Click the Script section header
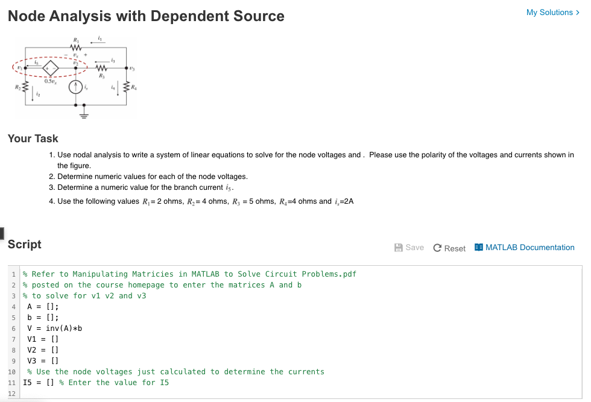Viewport: 591px width, 402px height. [24, 244]
